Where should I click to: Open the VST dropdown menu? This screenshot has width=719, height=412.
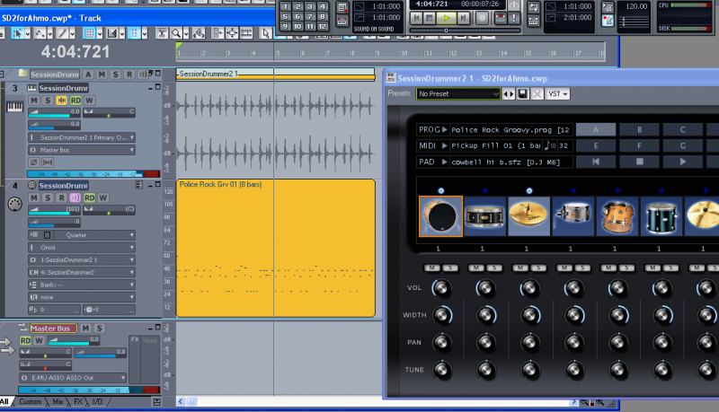tap(557, 93)
